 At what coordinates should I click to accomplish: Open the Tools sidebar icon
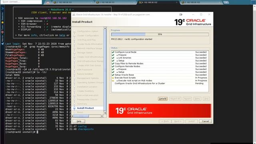point(2,32)
